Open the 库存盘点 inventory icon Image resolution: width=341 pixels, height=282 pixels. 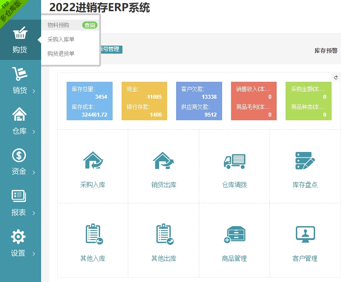[x=305, y=161]
